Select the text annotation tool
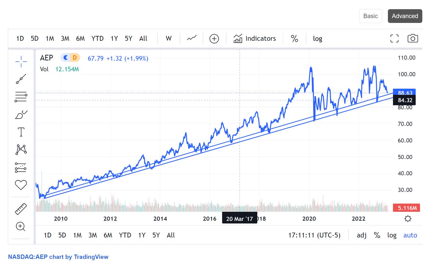Screen dimensions: 432x265 point(21,132)
